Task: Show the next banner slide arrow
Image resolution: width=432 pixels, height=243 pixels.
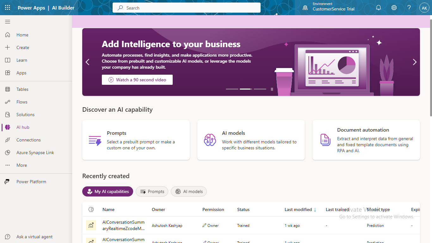Action: pos(415,62)
